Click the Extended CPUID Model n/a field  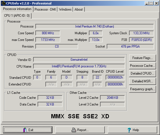pos(67,84)
